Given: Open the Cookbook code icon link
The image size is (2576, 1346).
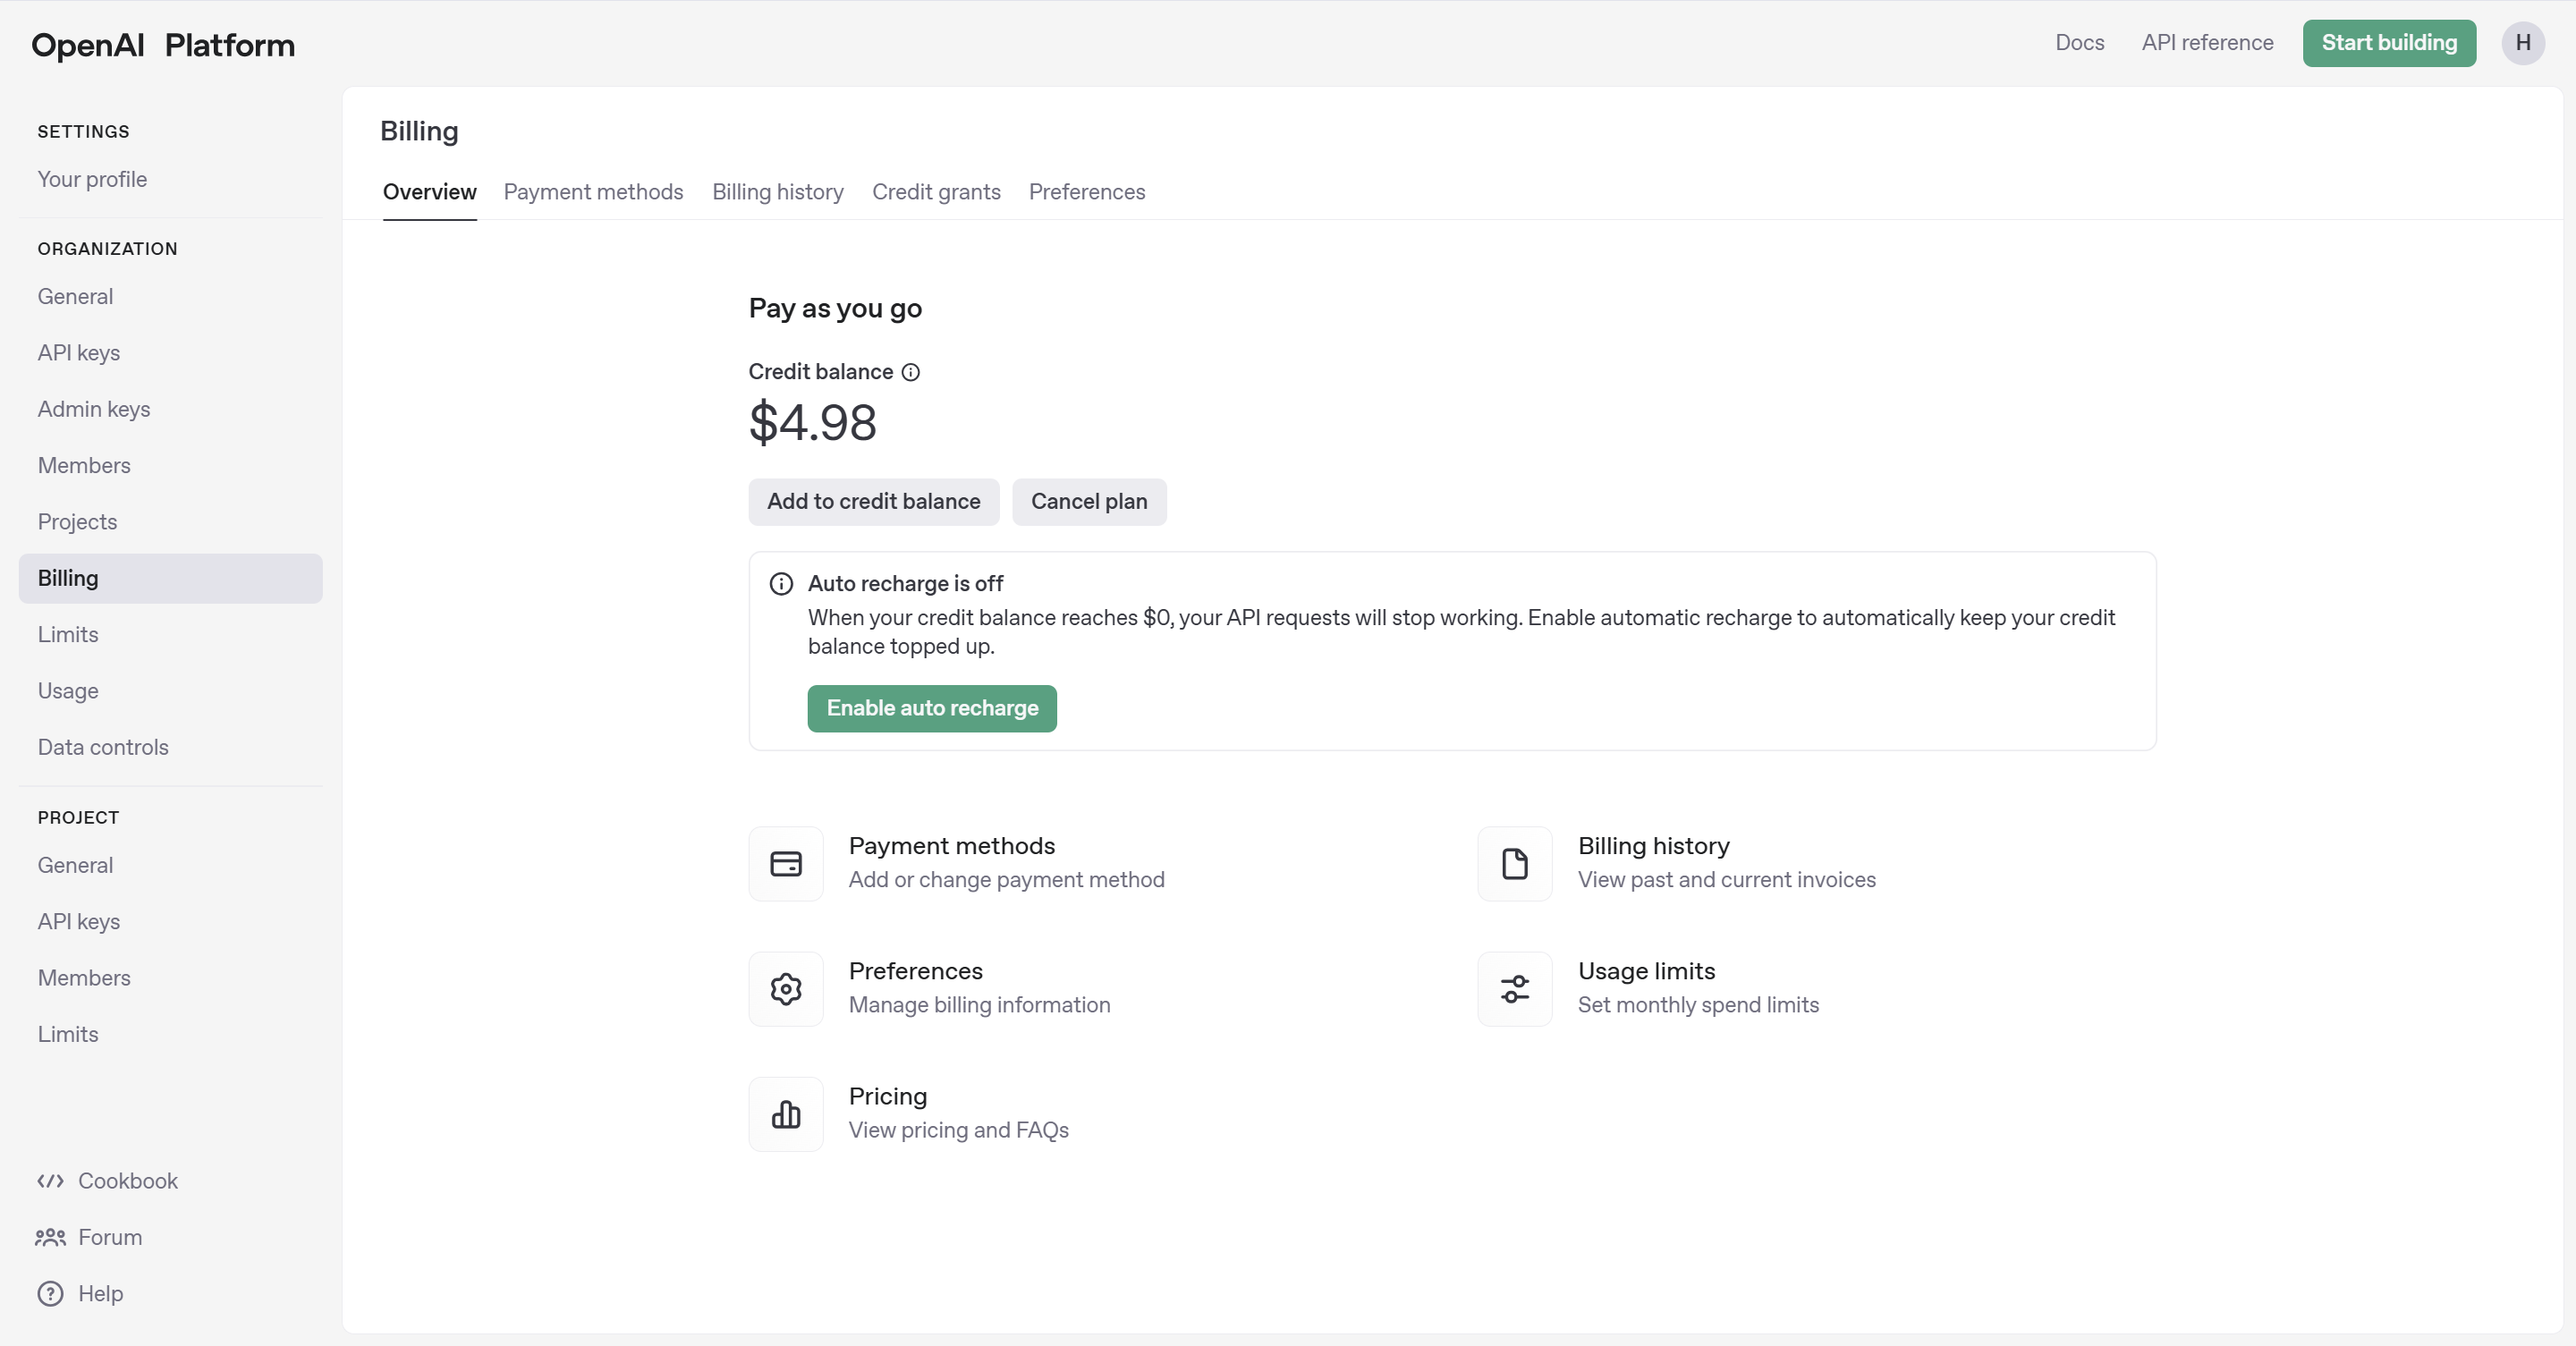Looking at the screenshot, I should (50, 1181).
